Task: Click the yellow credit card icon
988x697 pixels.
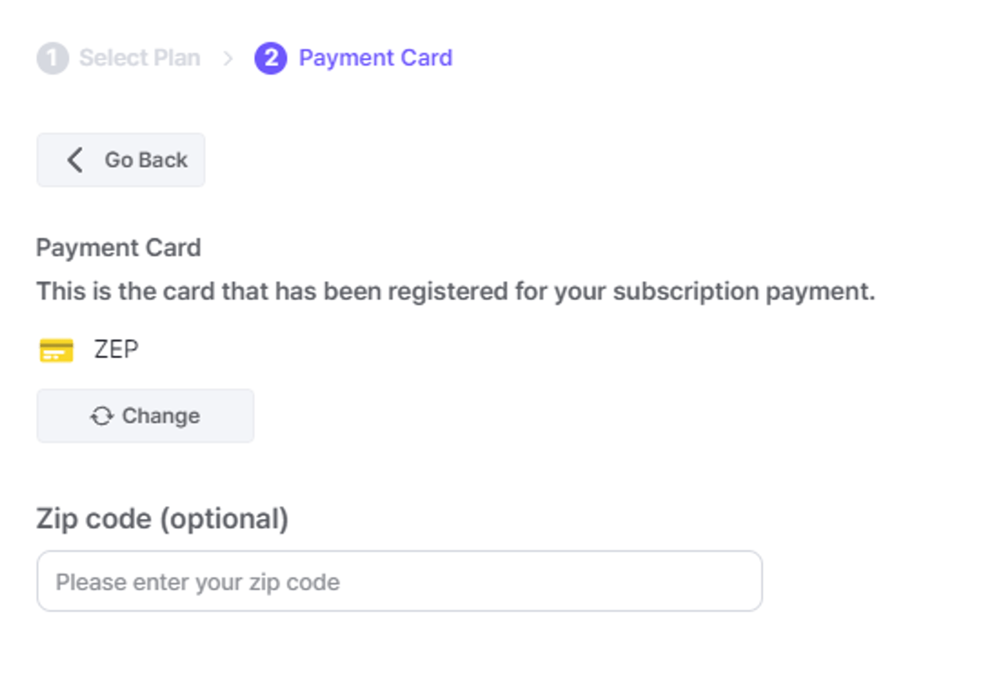Action: (57, 350)
